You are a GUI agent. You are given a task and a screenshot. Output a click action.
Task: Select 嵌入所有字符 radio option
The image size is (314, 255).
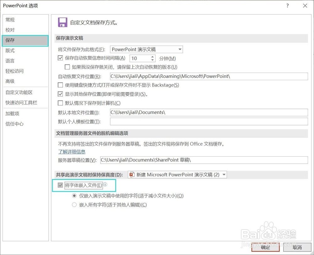(x=74, y=205)
